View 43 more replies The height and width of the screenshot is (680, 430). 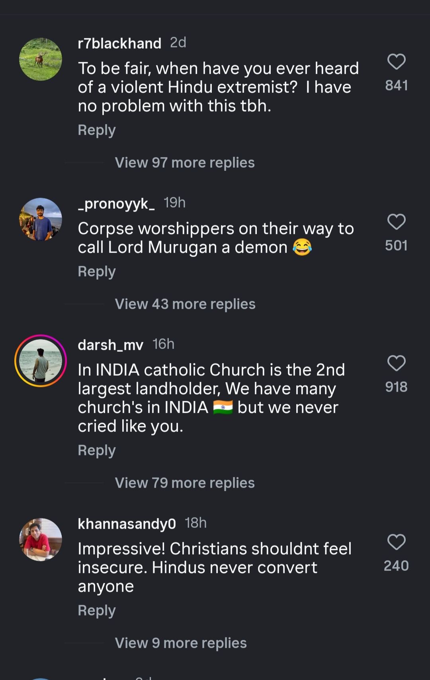[185, 304]
